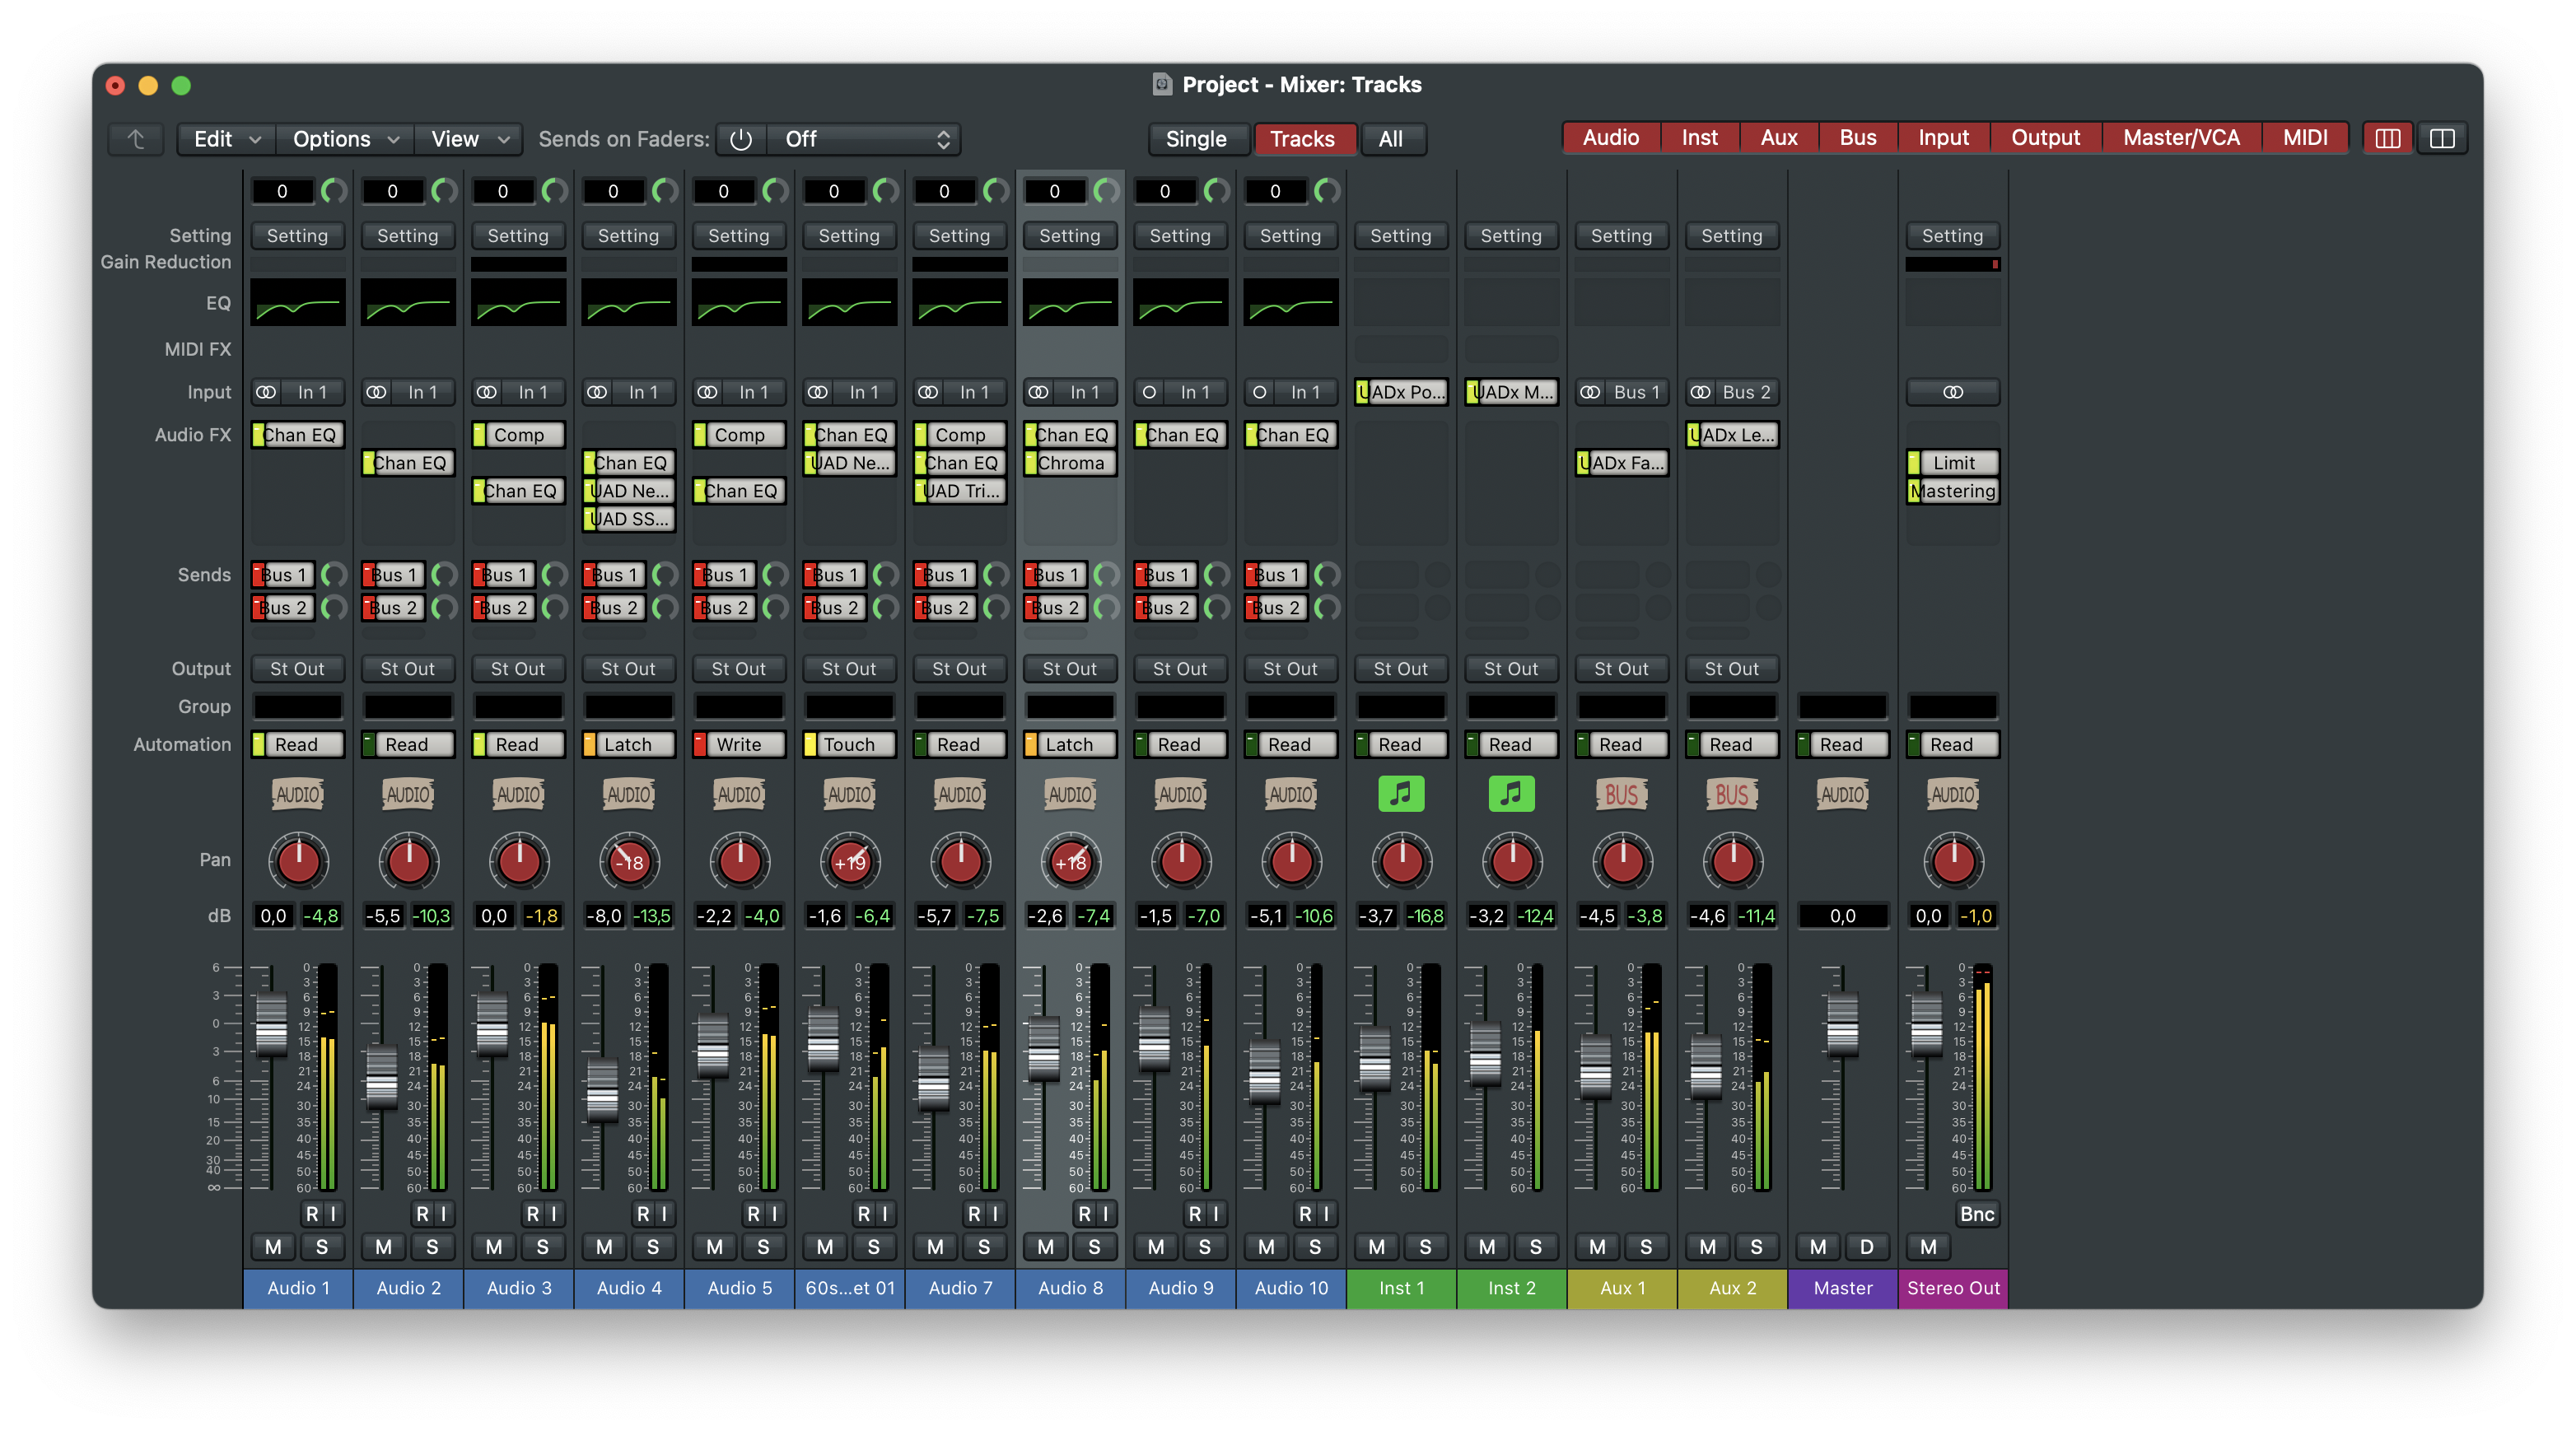2576x1431 pixels.
Task: Switch to the Single mixer view
Action: coord(1196,139)
